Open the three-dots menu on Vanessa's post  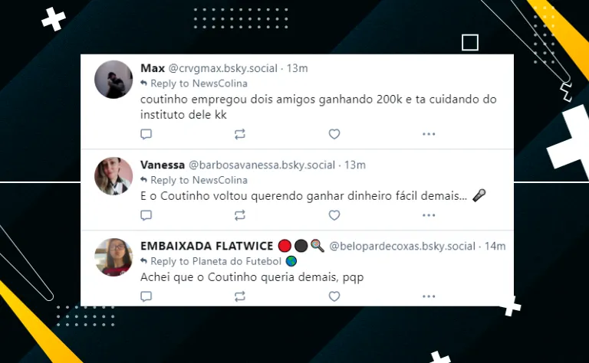pos(429,215)
